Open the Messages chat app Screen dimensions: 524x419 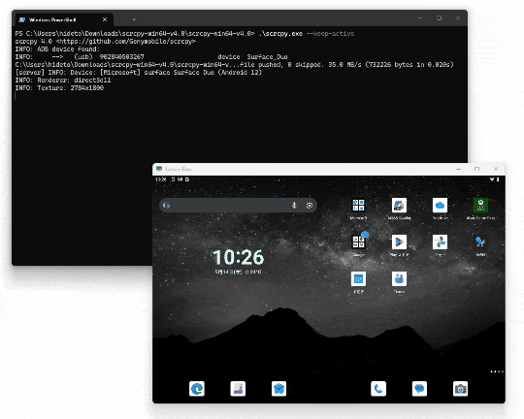pos(419,389)
